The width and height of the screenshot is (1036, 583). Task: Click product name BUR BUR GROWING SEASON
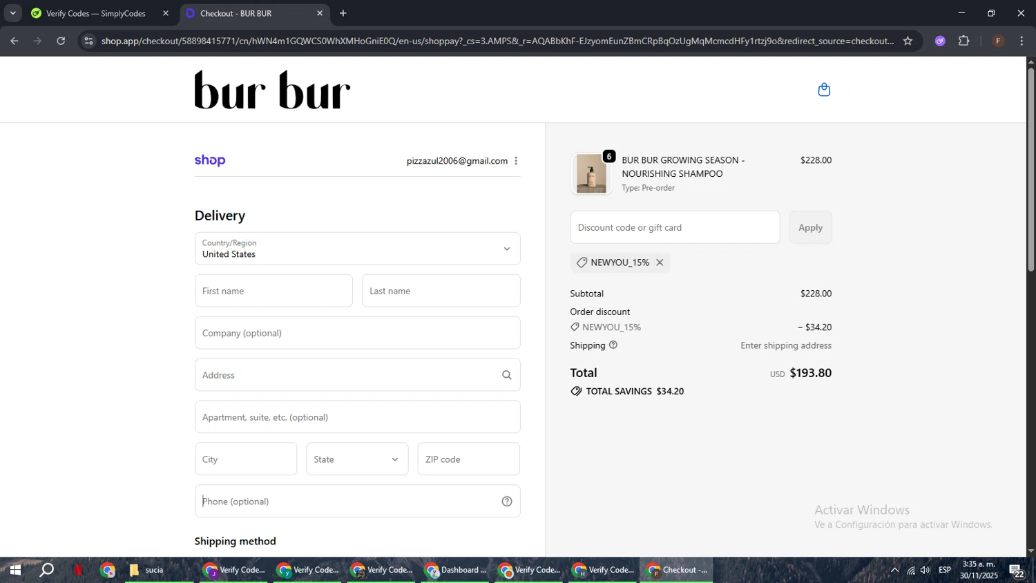click(x=683, y=166)
